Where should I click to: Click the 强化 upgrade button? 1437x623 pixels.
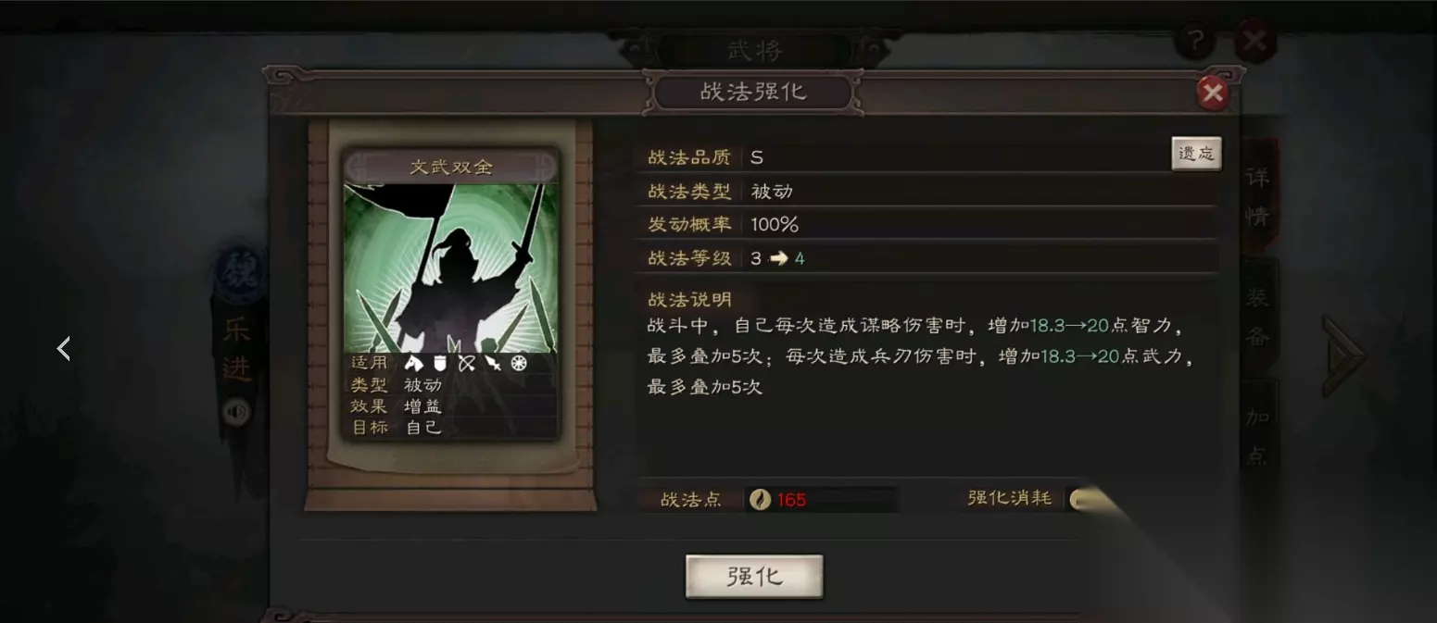[x=754, y=577]
